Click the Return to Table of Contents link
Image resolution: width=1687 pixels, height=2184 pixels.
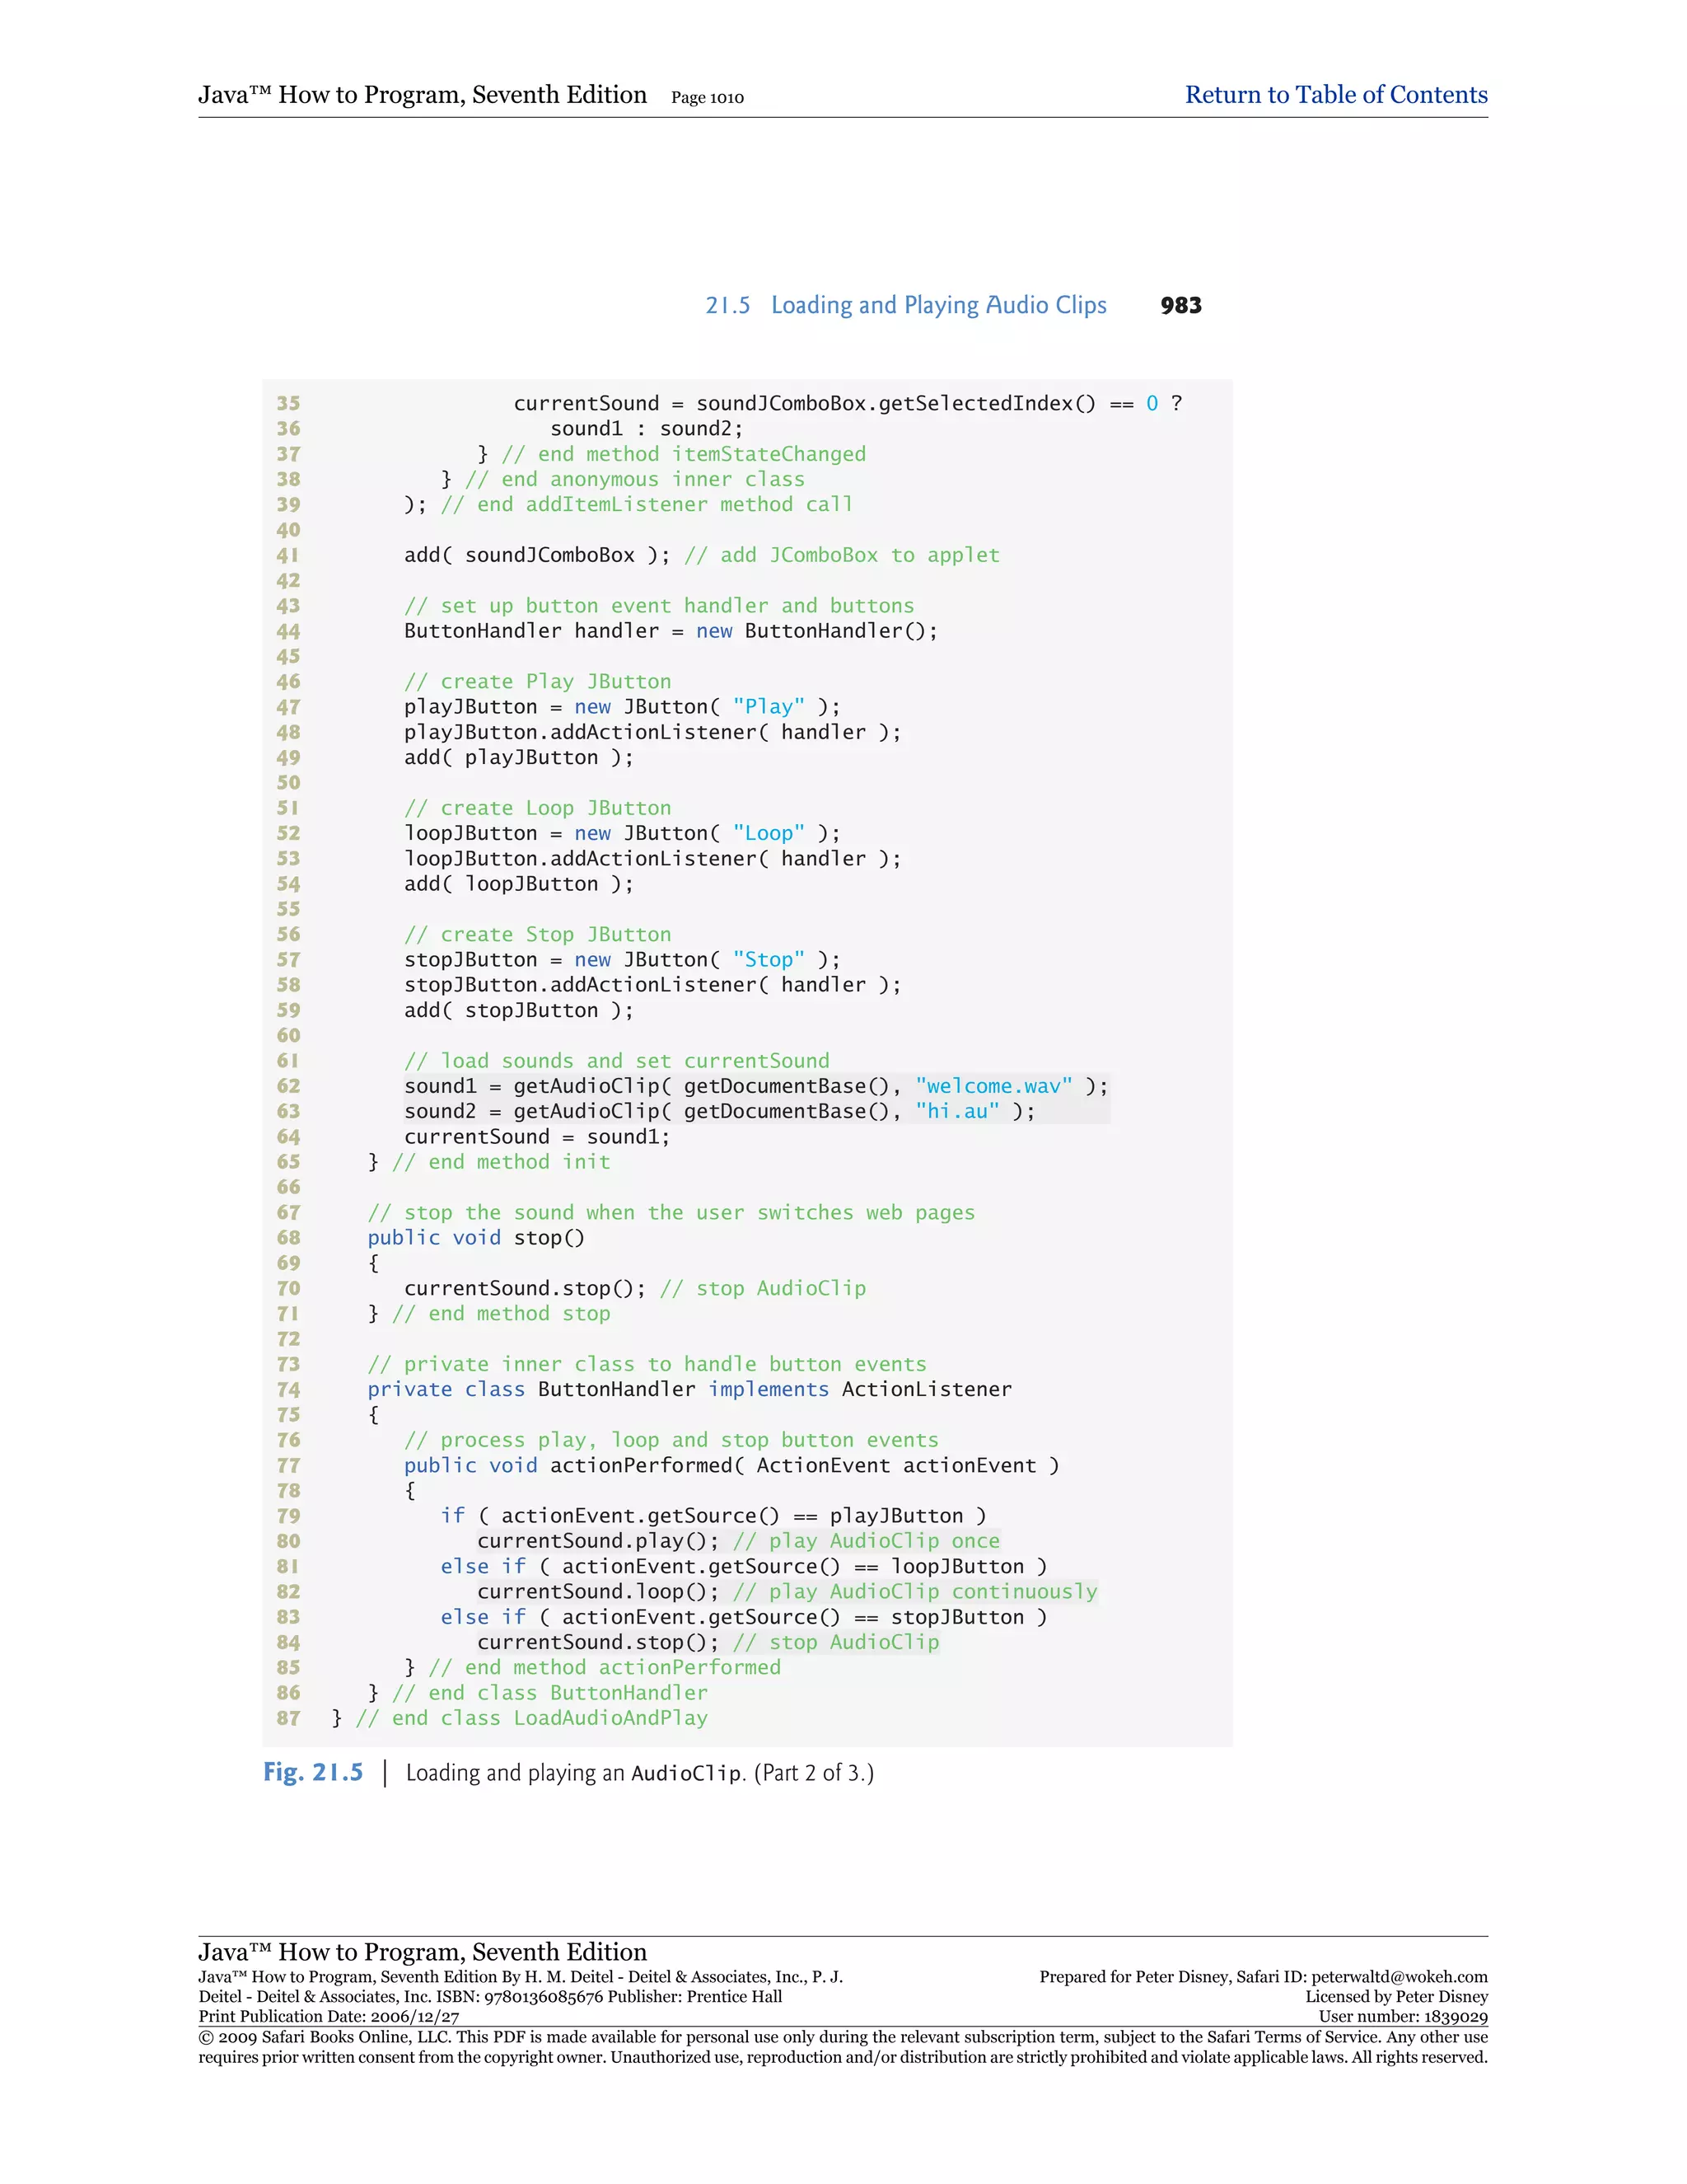tap(1335, 95)
